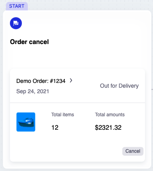Select the Sep 24, 2021 date
153x171 pixels.
(x=33, y=91)
